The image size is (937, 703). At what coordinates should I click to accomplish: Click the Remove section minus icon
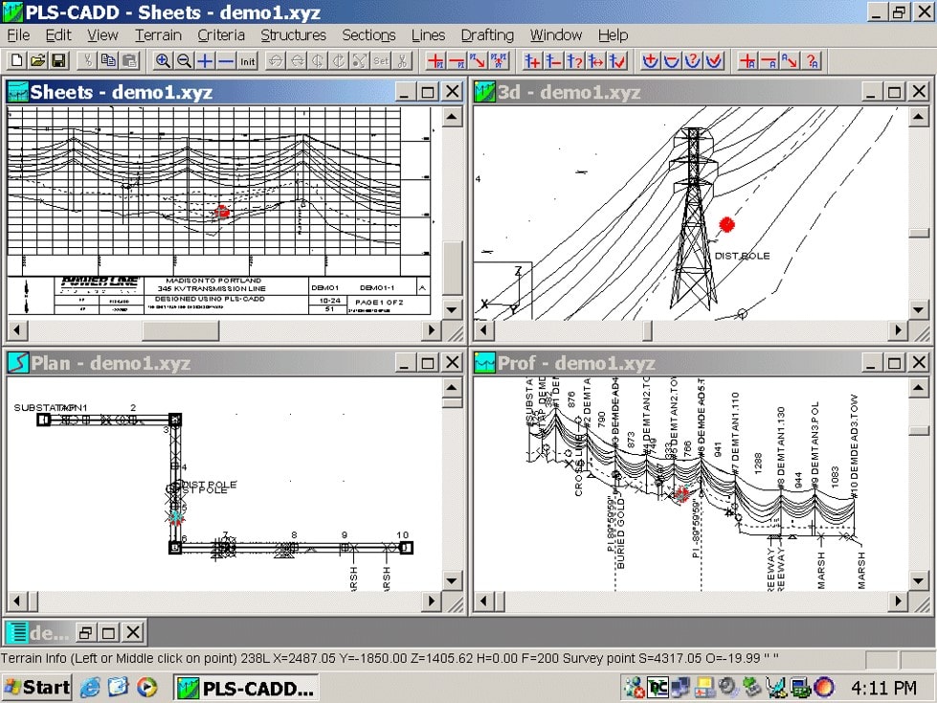(671, 60)
